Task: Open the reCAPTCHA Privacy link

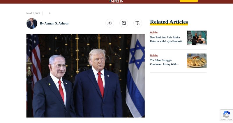Action: click(x=224, y=119)
